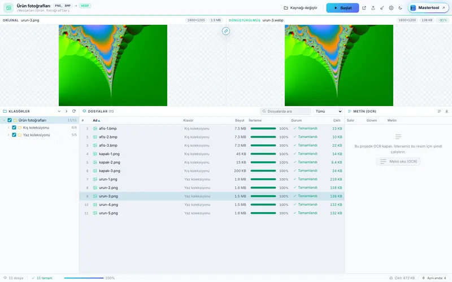The width and height of the screenshot is (452, 282).
Task: Click the file icon of urun-5.png
Action: [95, 213]
